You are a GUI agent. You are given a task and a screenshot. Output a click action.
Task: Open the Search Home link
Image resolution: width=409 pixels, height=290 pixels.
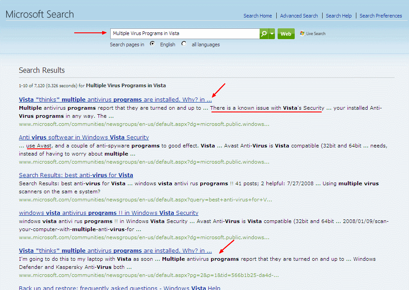pos(258,16)
